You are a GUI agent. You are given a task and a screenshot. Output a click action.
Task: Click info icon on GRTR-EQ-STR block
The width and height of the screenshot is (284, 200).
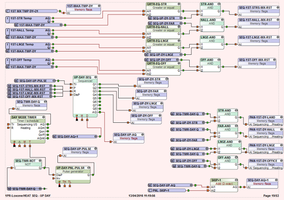coord(179,4)
